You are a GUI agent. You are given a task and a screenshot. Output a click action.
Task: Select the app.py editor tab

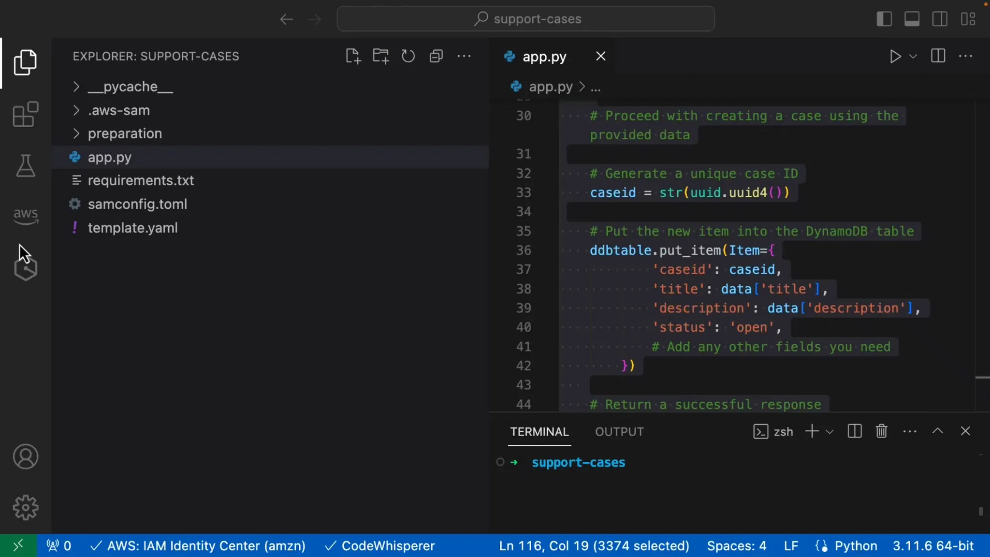[544, 57]
